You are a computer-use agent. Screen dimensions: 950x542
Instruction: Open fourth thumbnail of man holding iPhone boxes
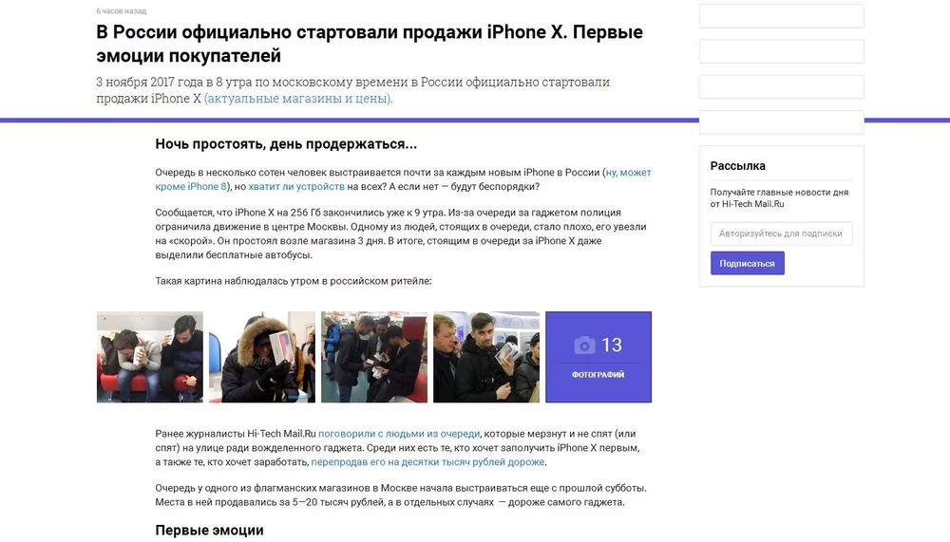[x=486, y=357]
